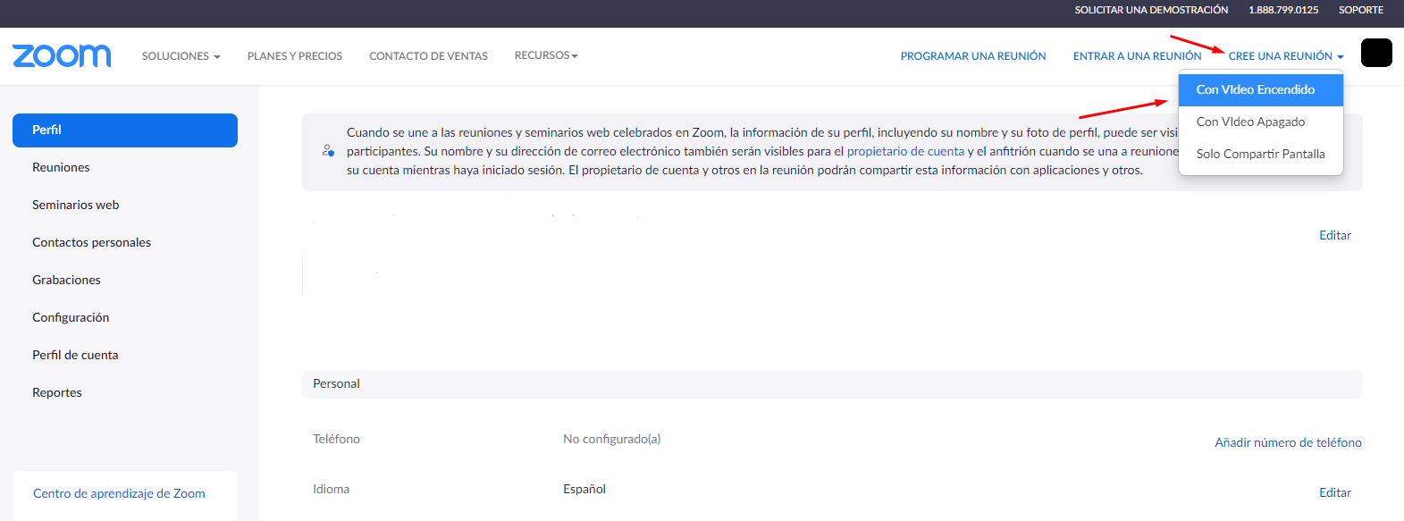
Task: Click the propietario de cuenta link
Action: tap(905, 151)
